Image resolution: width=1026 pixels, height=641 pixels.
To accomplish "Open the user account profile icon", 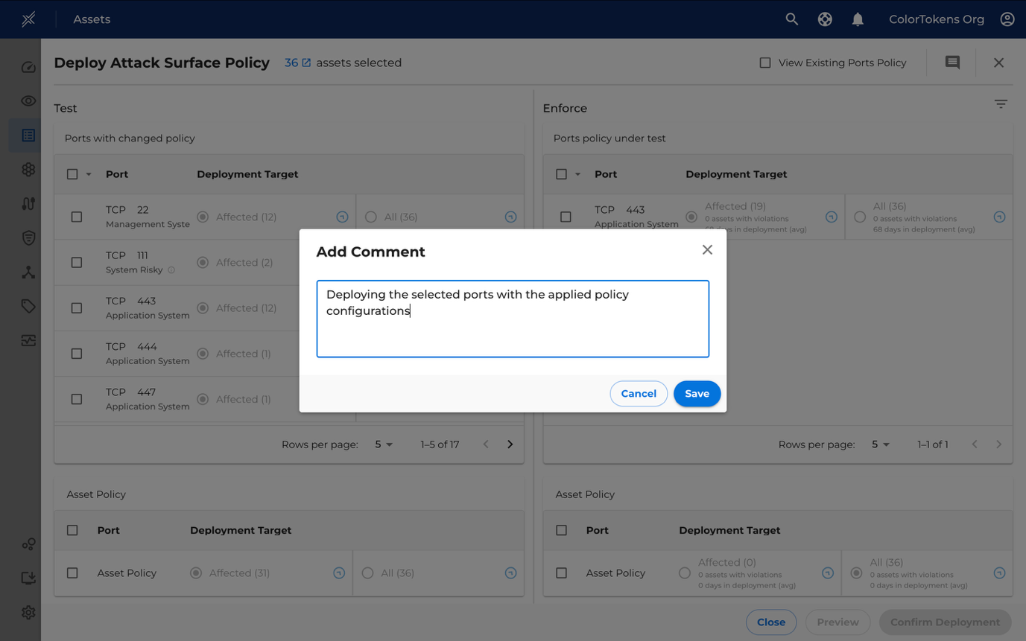I will pyautogui.click(x=1007, y=19).
